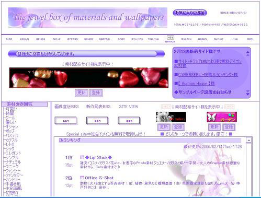Viewport: 261px width, 198px height.
Task: Select the レトロ category in sidebar
Action: [x=10, y=144]
